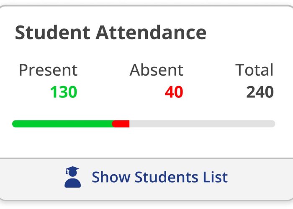Click the gray unfilled part of attendance bar

201,124
